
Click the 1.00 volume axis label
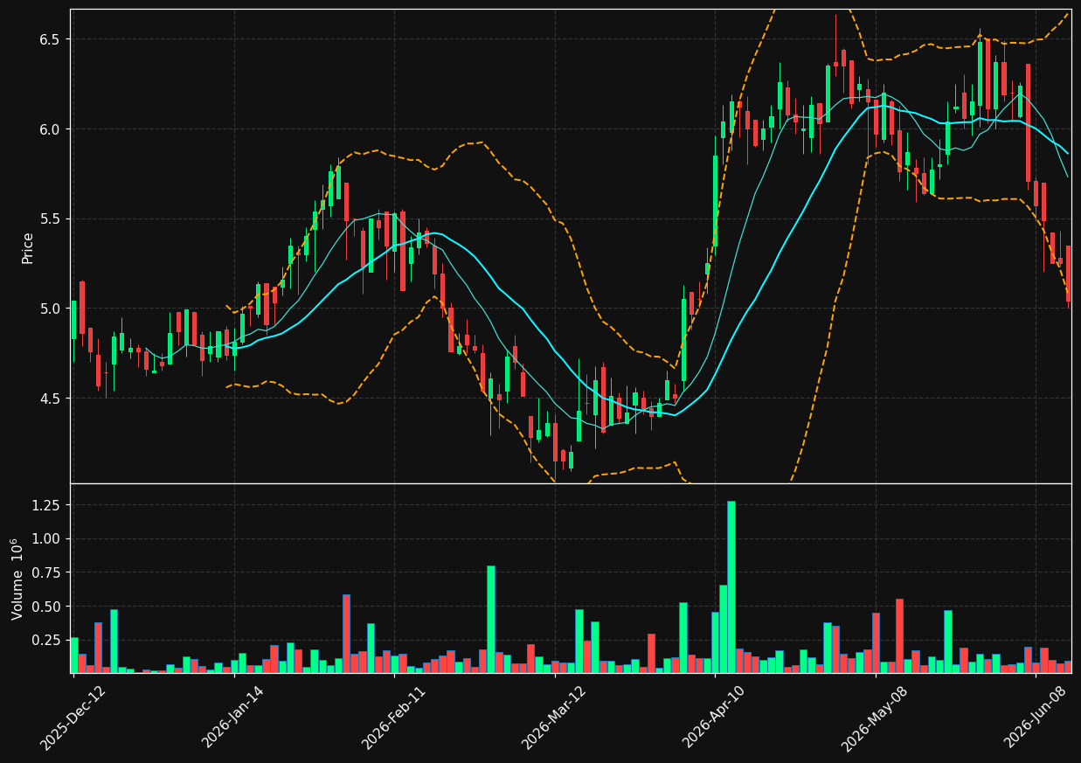tap(45, 539)
